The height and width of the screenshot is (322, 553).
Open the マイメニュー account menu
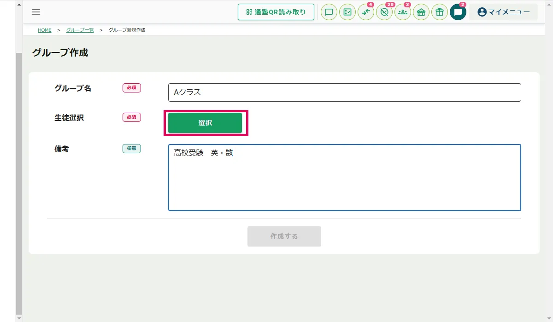(x=503, y=12)
